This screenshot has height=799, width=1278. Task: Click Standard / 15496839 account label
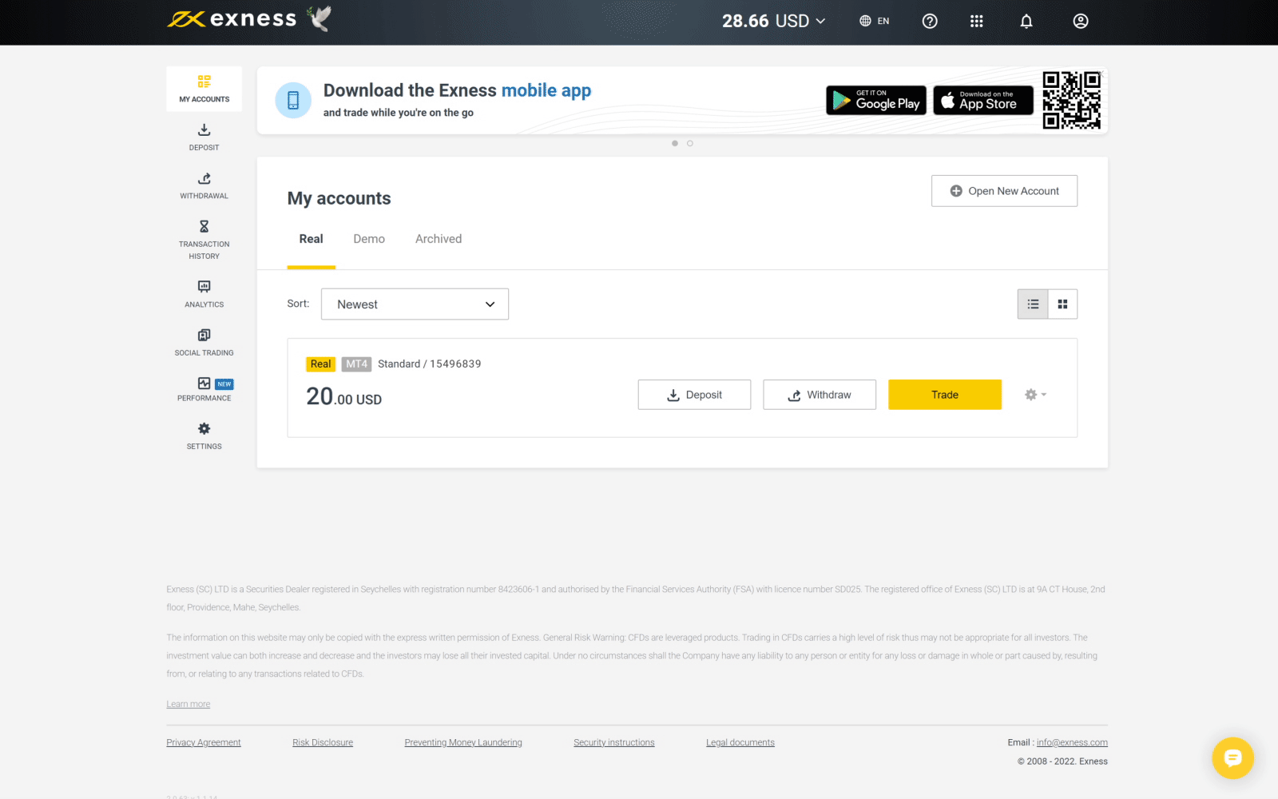point(429,364)
